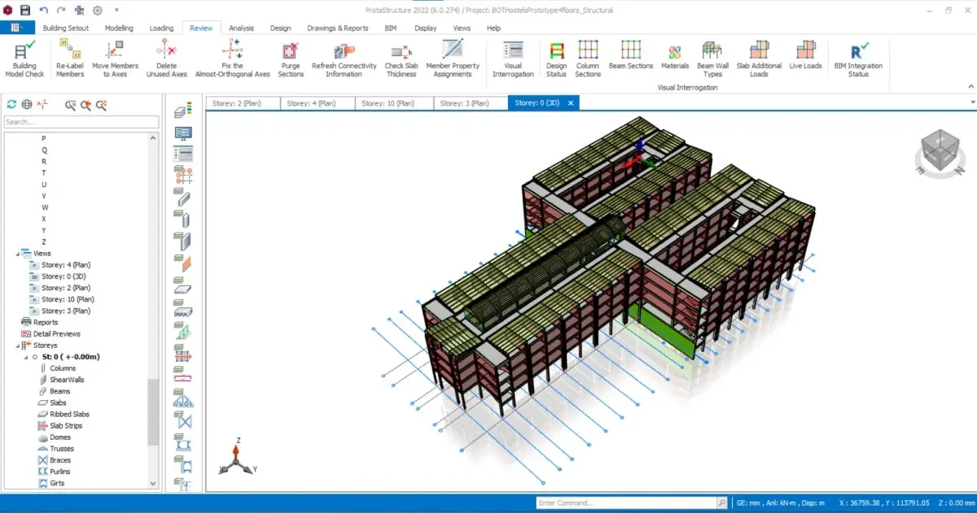Open the Analysis ribbon tab
The height and width of the screenshot is (513, 977).
[x=241, y=28]
